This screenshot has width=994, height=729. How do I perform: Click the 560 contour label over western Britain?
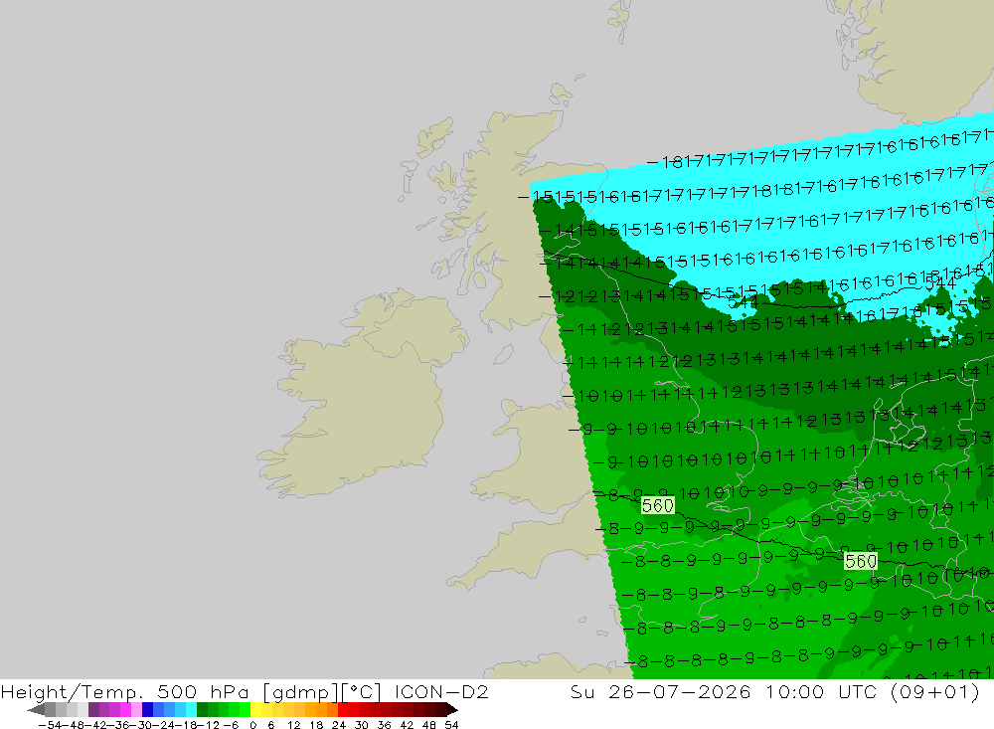[657, 505]
